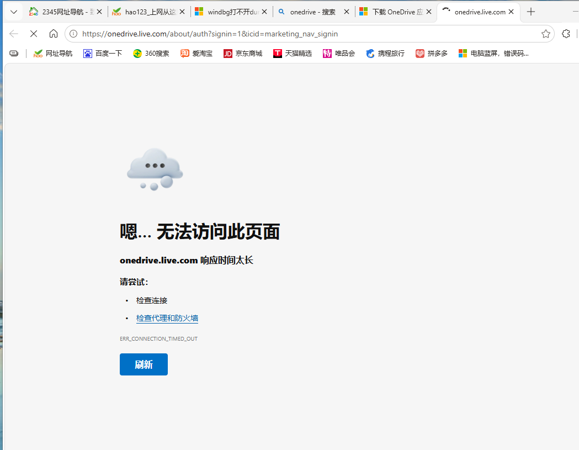
Task: Select the ERR_CONNECTION_TIMED_OUT error text
Action: pyautogui.click(x=158, y=339)
